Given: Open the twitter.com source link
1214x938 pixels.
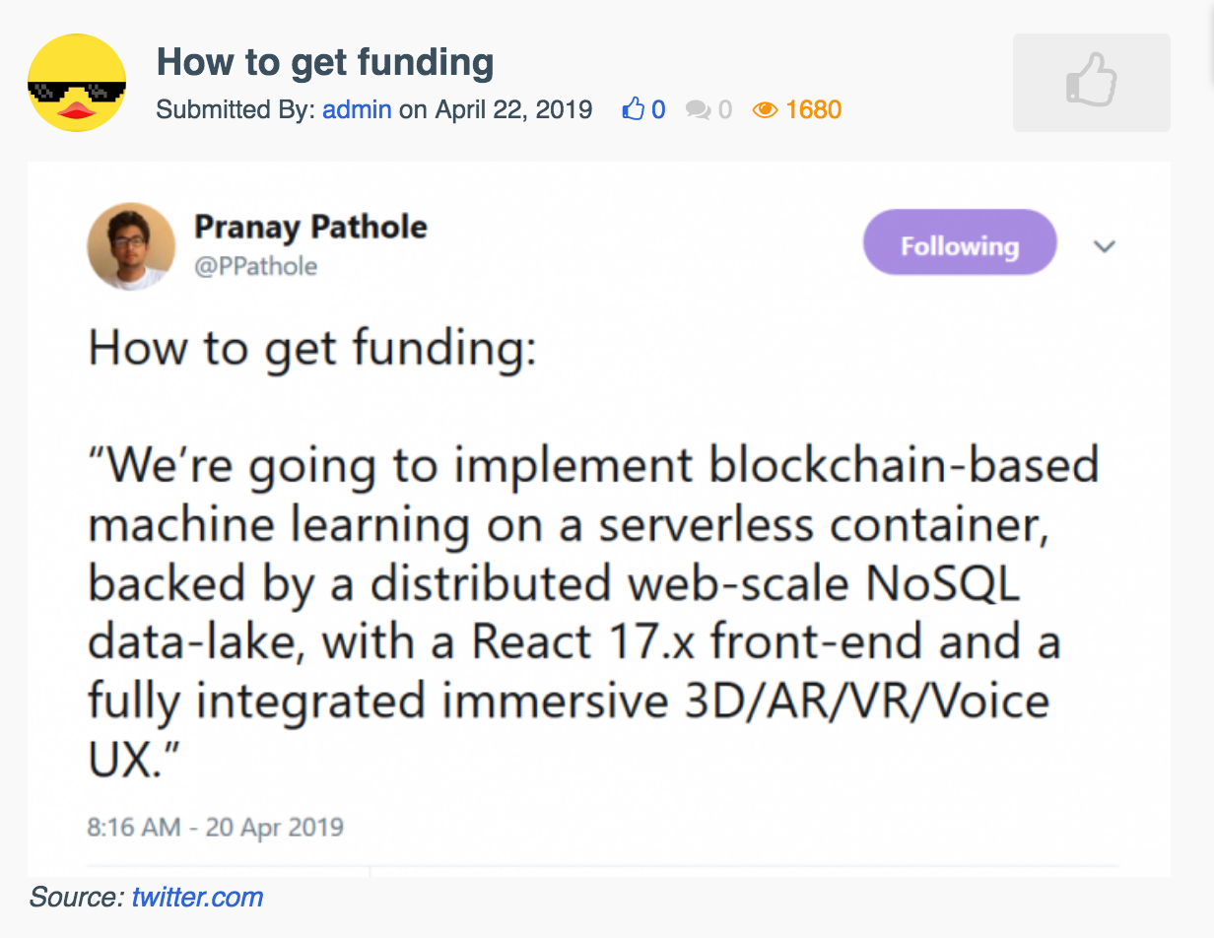Looking at the screenshot, I should (197, 898).
